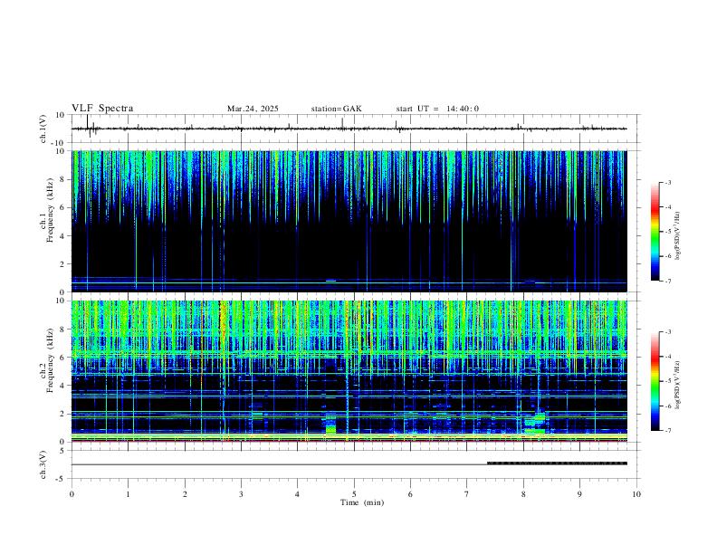Viewport: 717px width, 554px height.
Task: Click time axis tick "4"
Action: (x=297, y=494)
